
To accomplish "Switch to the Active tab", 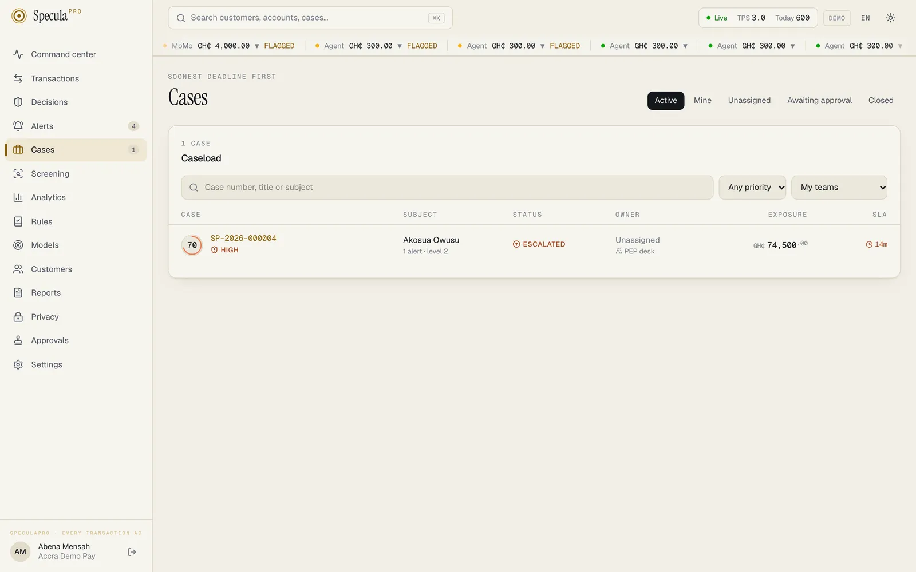I will click(x=666, y=101).
